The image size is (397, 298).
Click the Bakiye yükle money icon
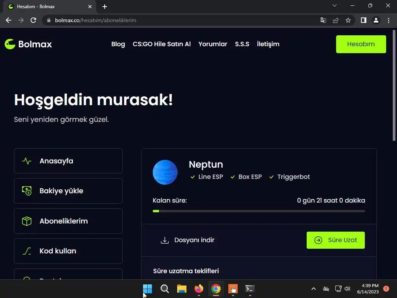(x=27, y=191)
